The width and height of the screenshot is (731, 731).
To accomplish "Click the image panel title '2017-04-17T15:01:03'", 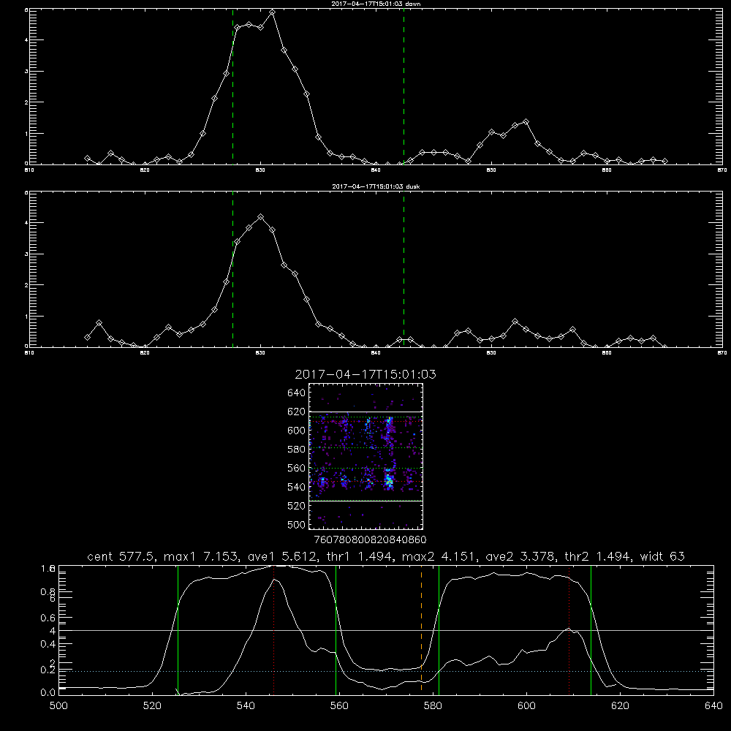I will pyautogui.click(x=365, y=374).
